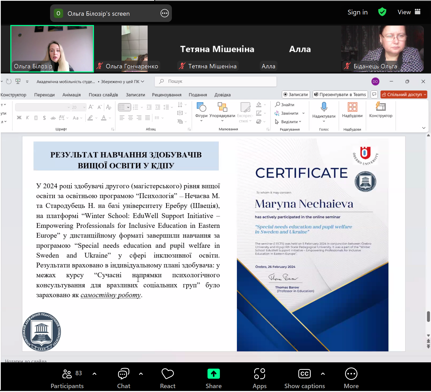
Task: Switch to the Рецензування tab
Action: 166,95
